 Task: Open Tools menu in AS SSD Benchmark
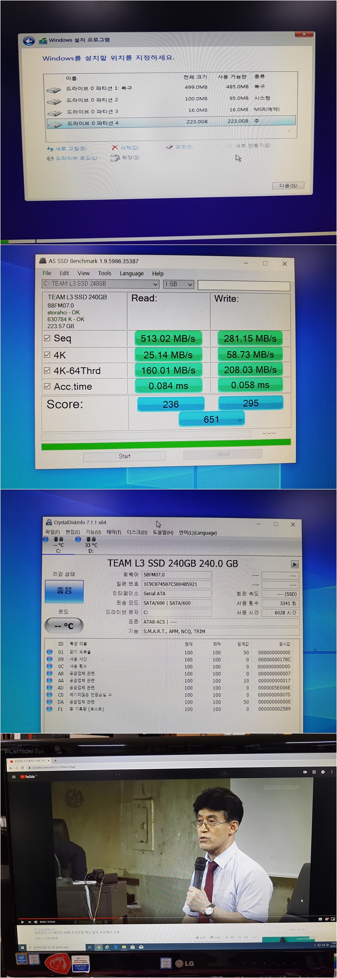tap(105, 273)
